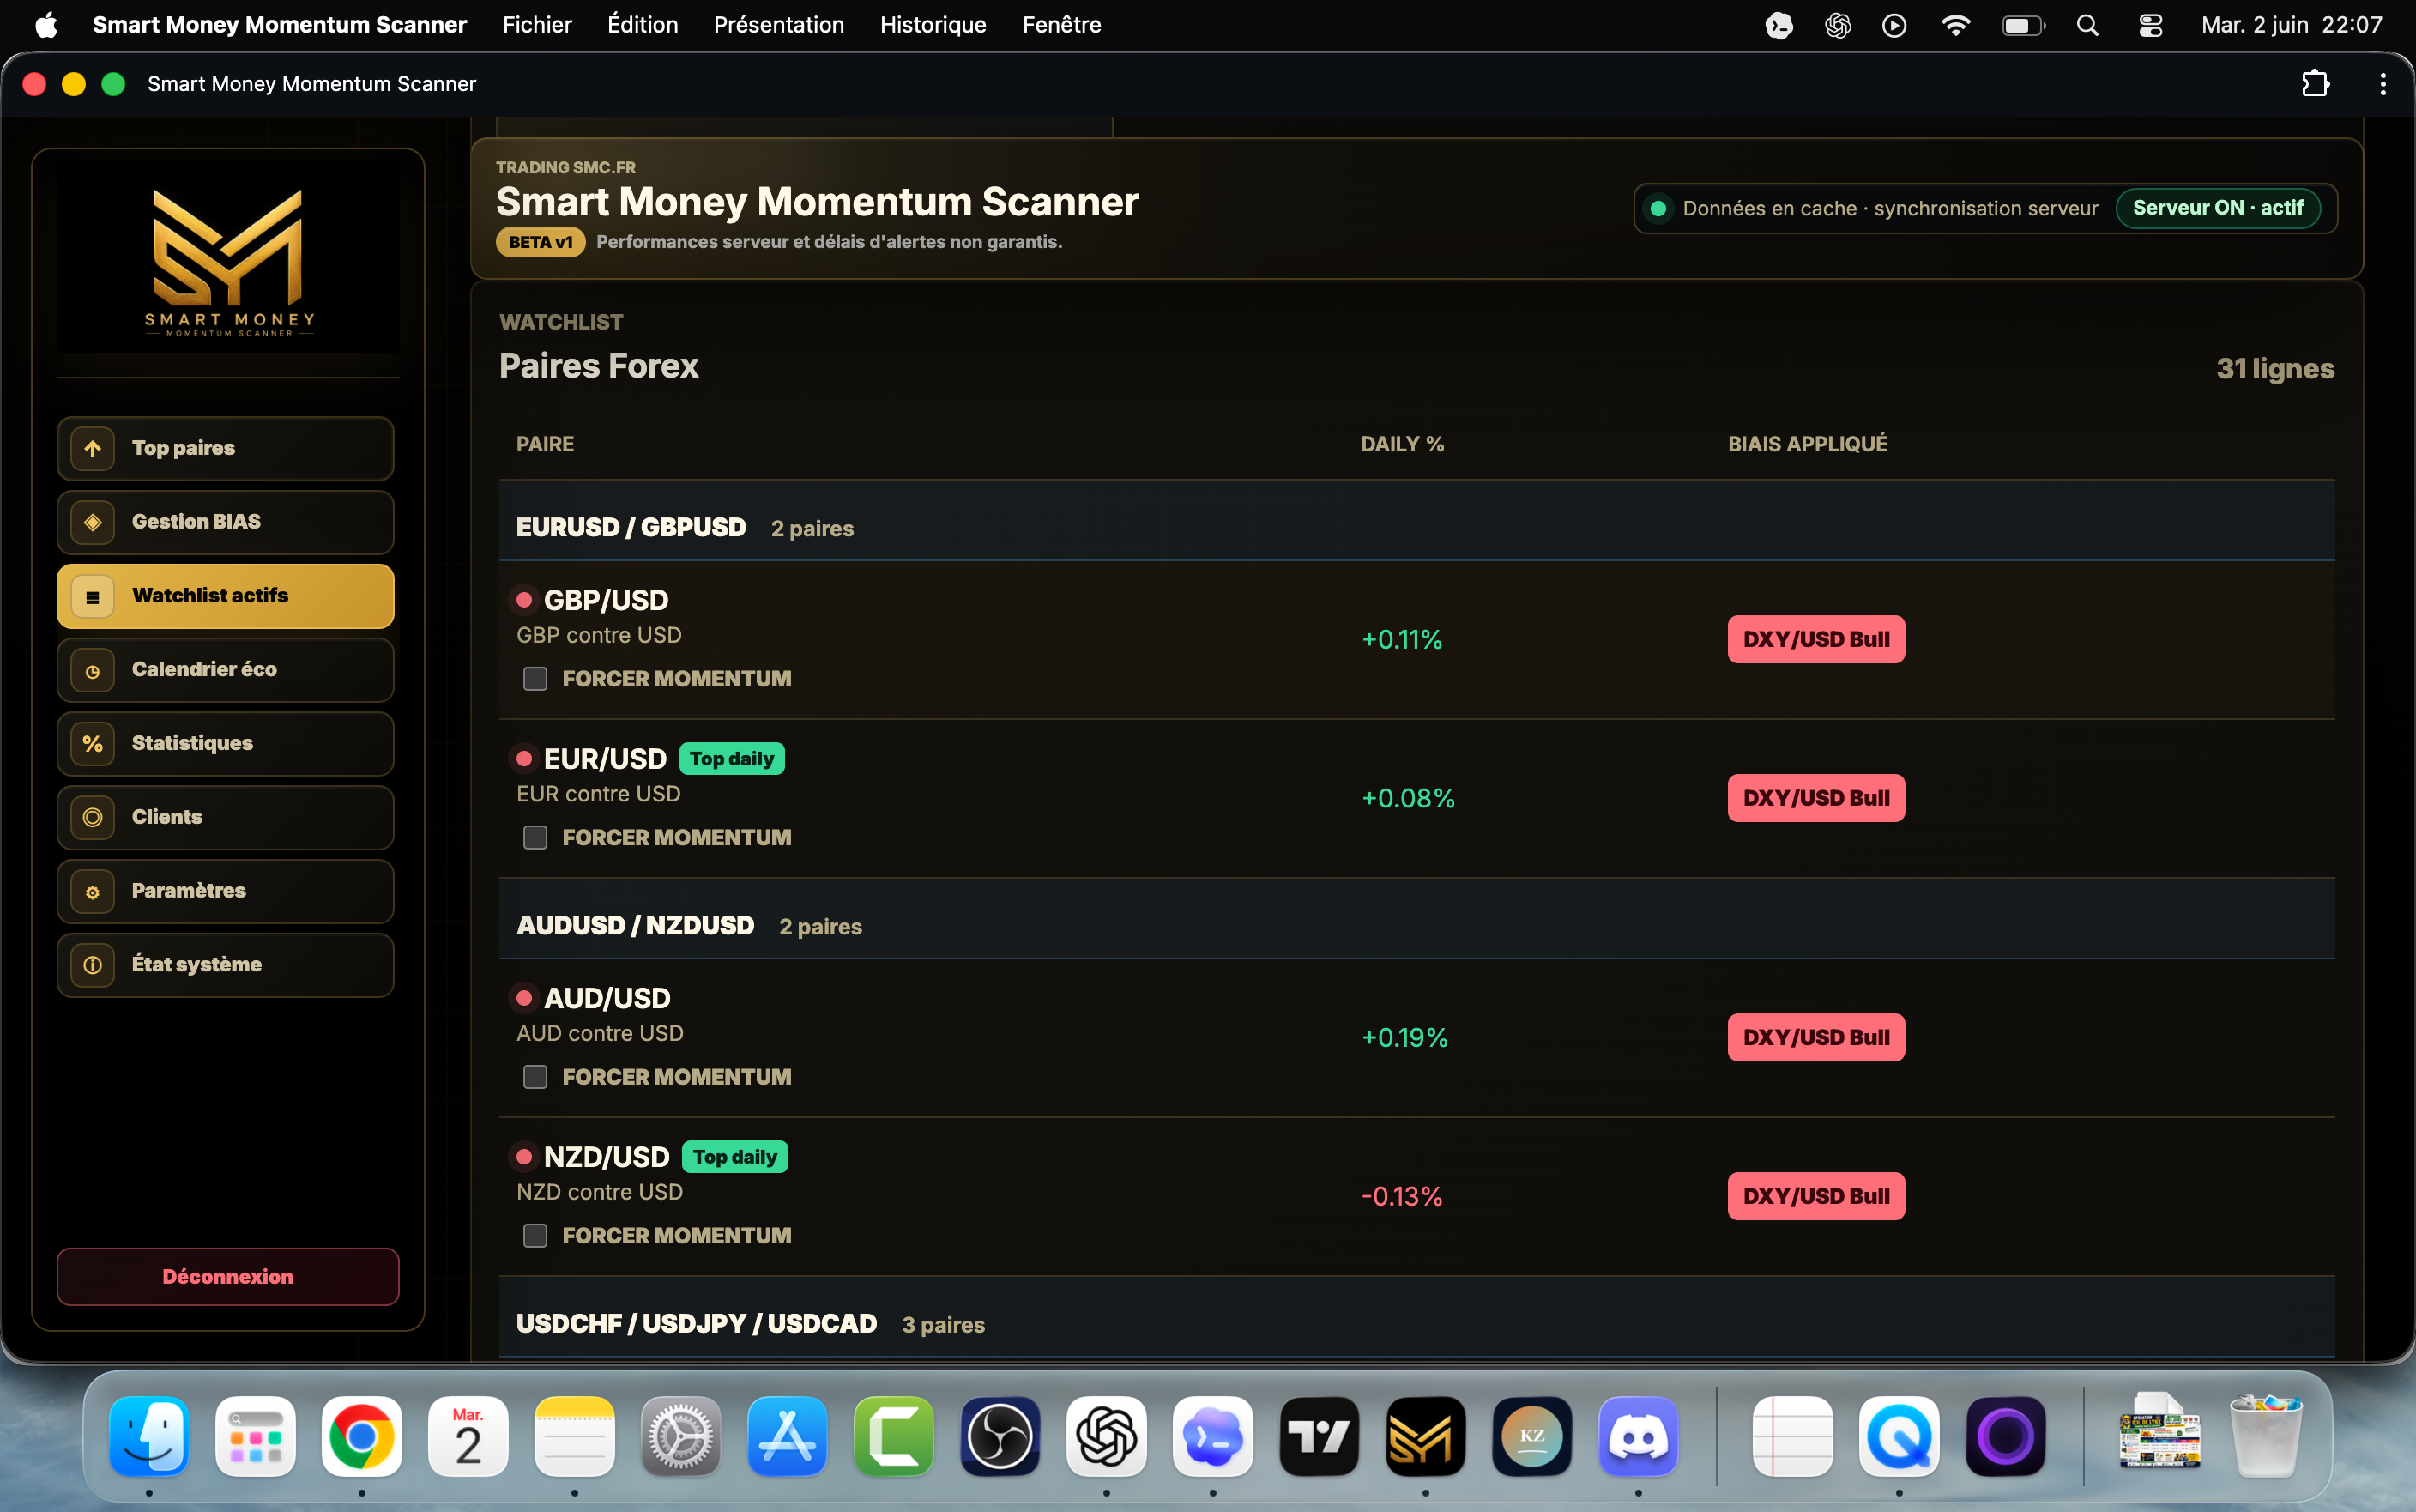Click the clock icon beside Calendrier éco
The width and height of the screenshot is (2416, 1512).
[x=92, y=671]
